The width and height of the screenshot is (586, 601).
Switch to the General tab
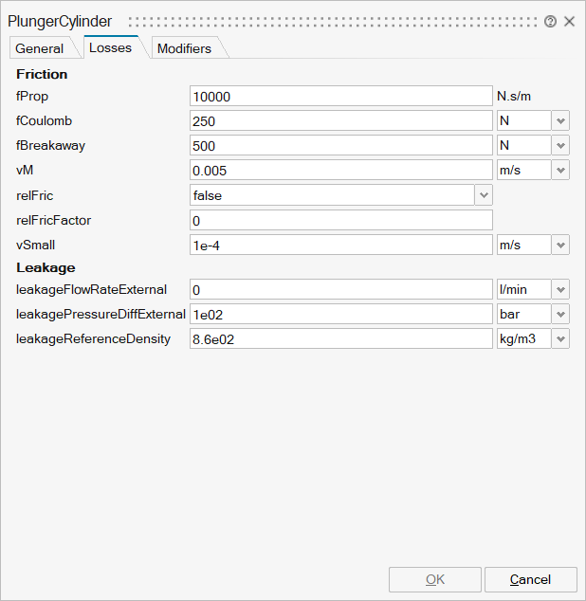tap(40, 48)
